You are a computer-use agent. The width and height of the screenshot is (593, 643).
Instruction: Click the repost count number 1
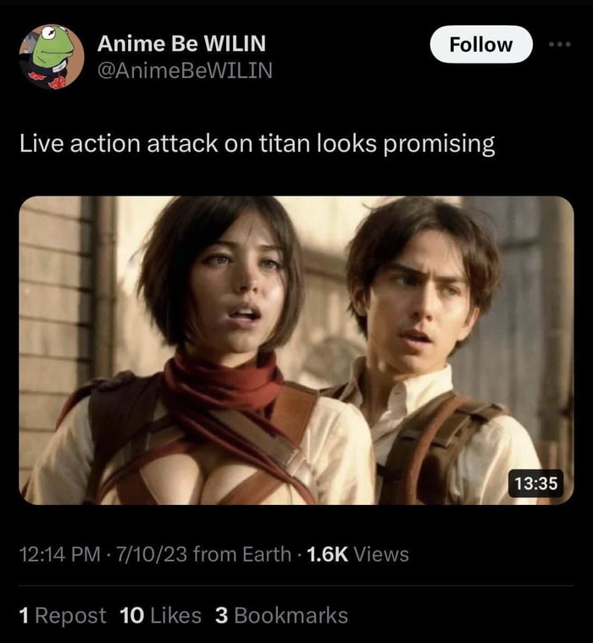[x=25, y=616]
